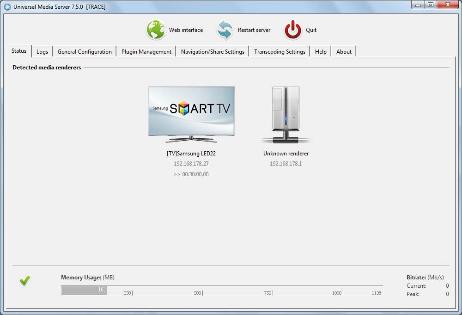462x315 pixels.
Task: Click the Peak bitrate value
Action: [x=447, y=294]
